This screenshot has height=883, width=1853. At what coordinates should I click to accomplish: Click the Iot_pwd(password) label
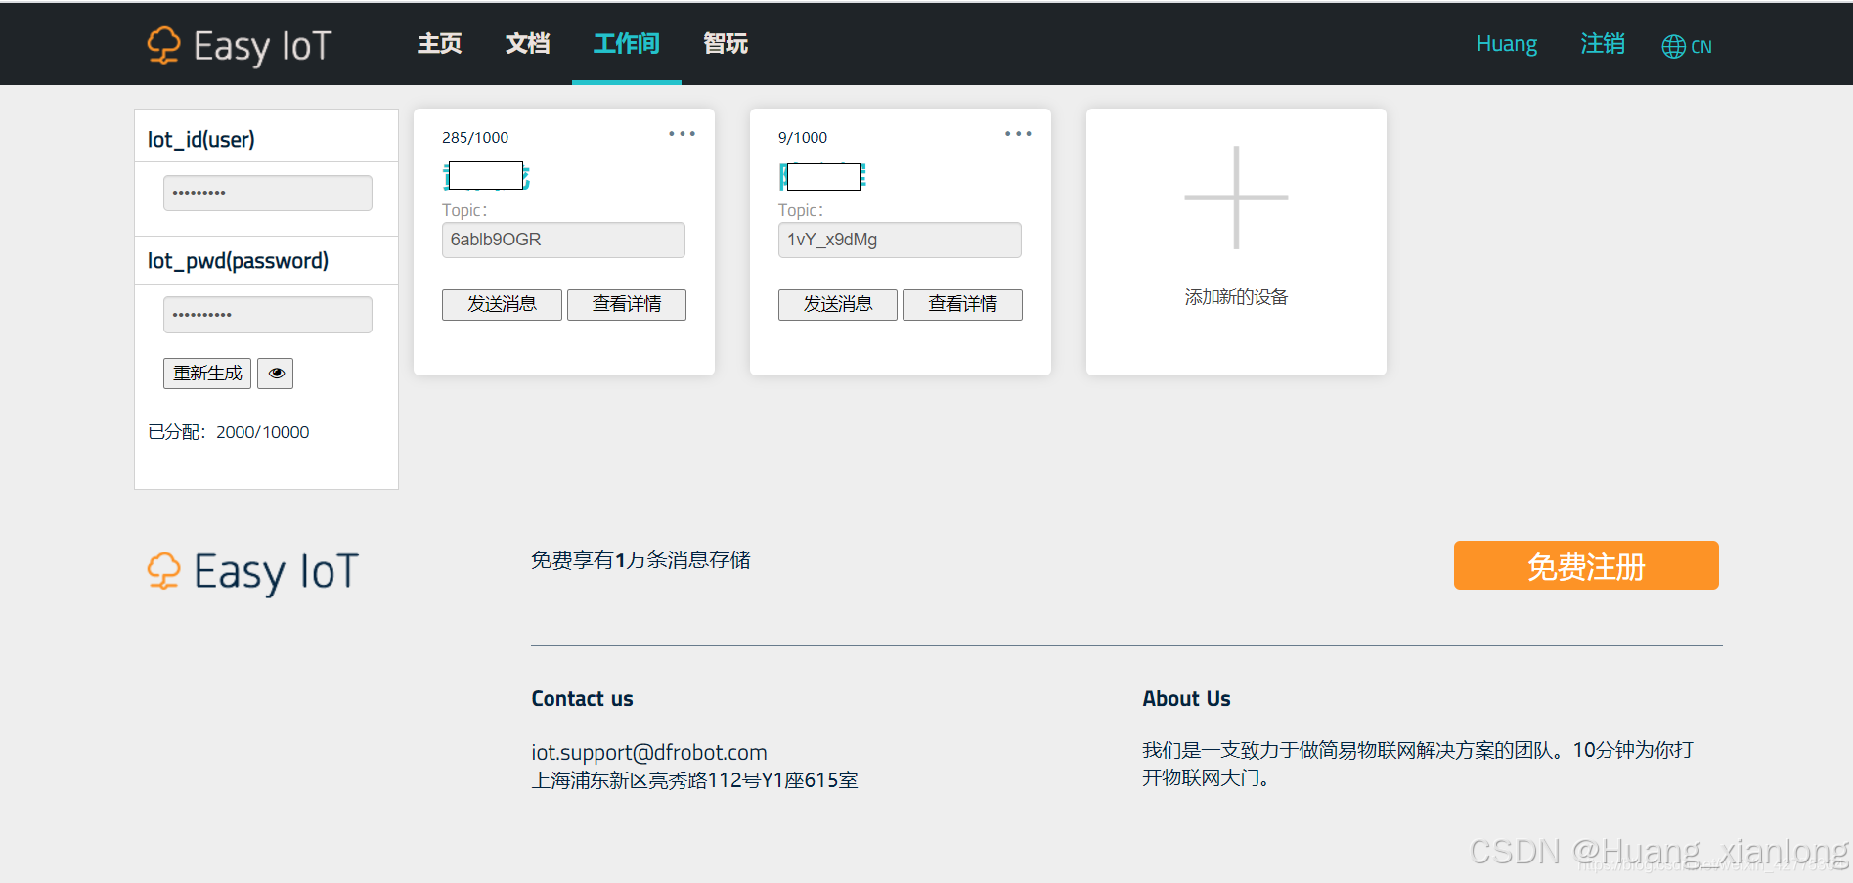coord(238,261)
